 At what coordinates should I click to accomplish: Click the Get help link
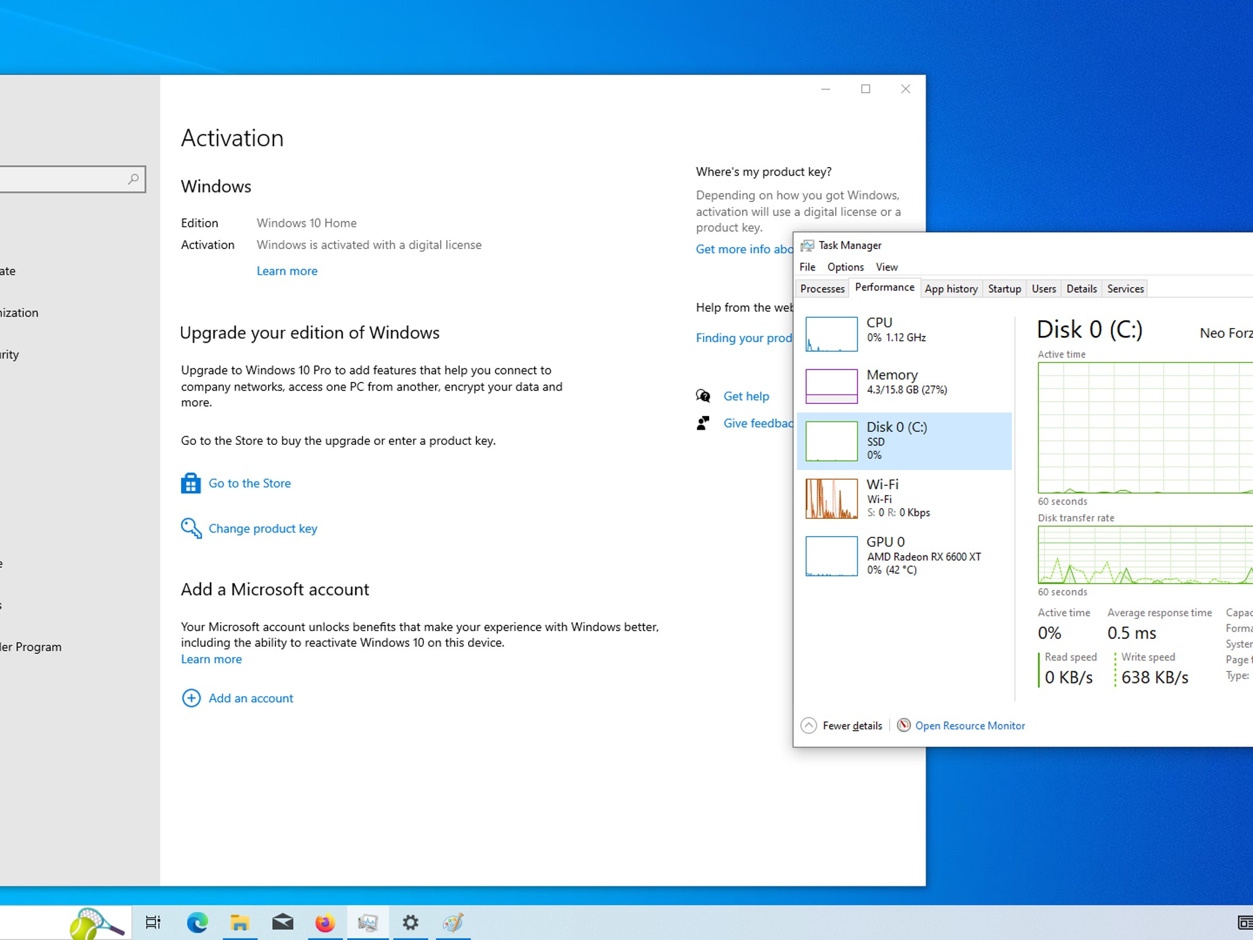pos(746,396)
